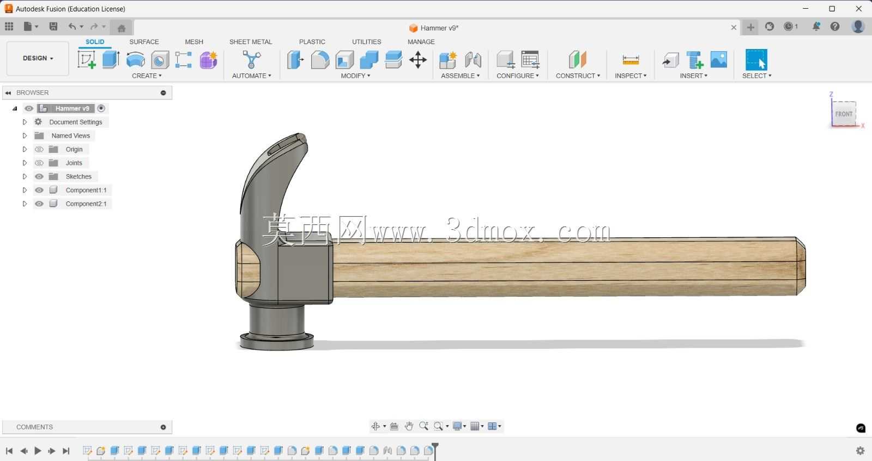Open the notifications bell
Image resolution: width=872 pixels, height=461 pixels.
pos(816,27)
